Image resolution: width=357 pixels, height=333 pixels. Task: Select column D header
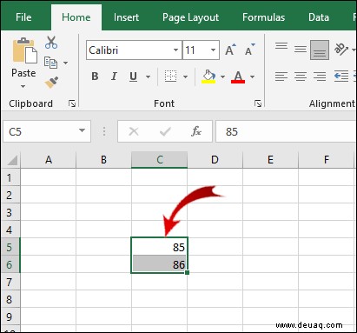(x=215, y=160)
